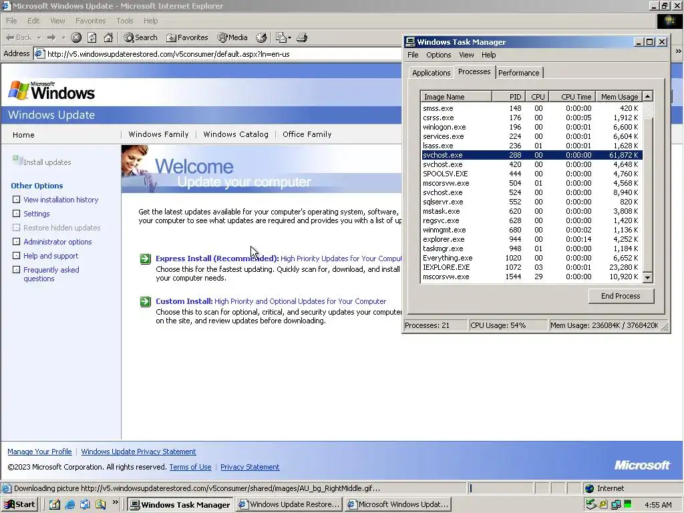This screenshot has height=513, width=684.
Task: Click the Internet Explorer quick launch icon
Action: pos(69,504)
